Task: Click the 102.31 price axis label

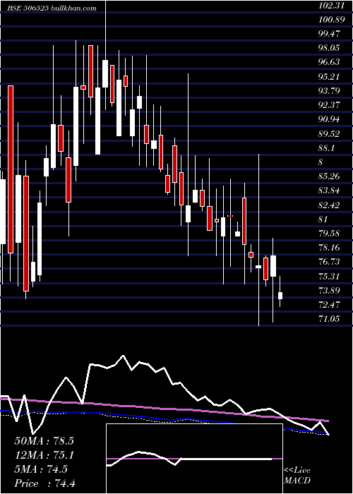Action: coord(330,5)
